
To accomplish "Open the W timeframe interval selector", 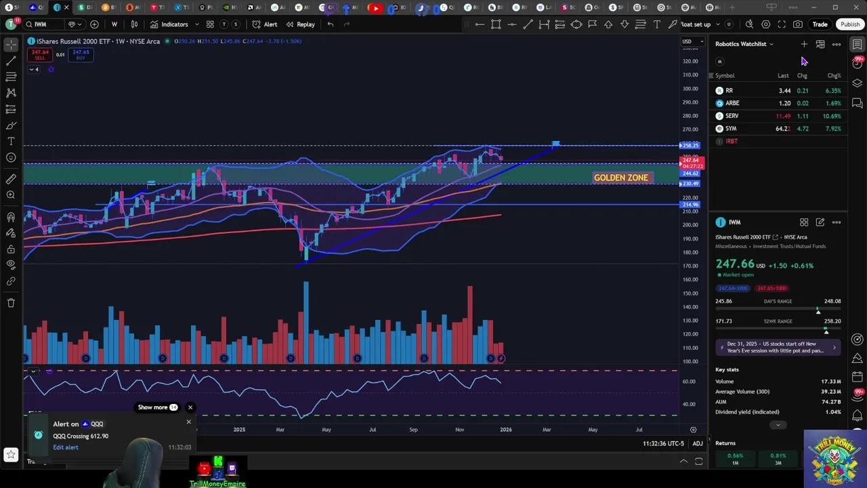I will (x=114, y=24).
